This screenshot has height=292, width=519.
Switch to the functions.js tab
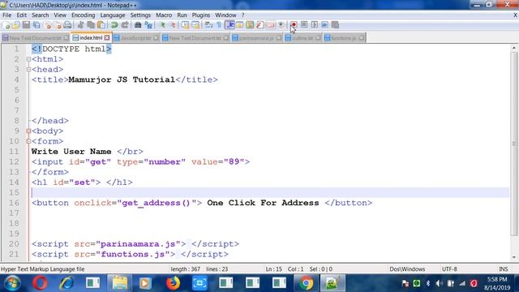click(x=343, y=38)
